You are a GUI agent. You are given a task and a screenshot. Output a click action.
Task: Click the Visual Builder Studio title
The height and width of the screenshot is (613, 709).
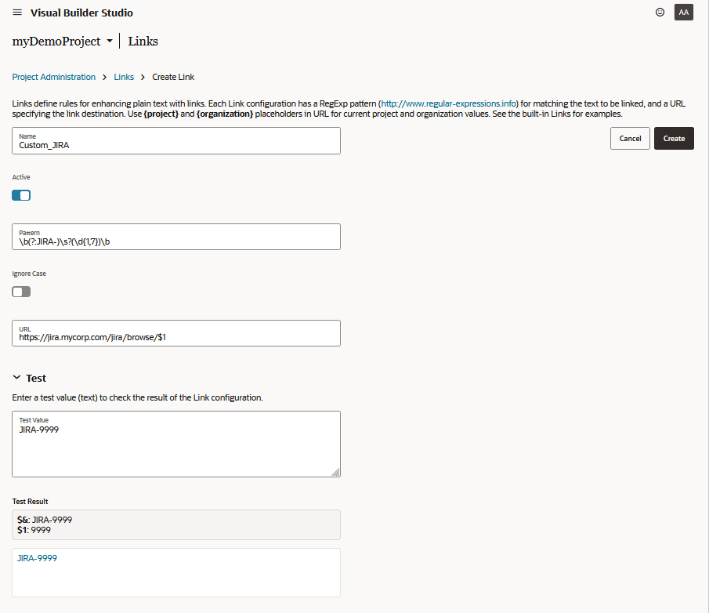81,13
